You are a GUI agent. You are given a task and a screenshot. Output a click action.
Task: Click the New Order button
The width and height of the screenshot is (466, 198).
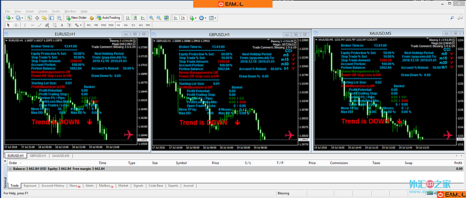76,18
